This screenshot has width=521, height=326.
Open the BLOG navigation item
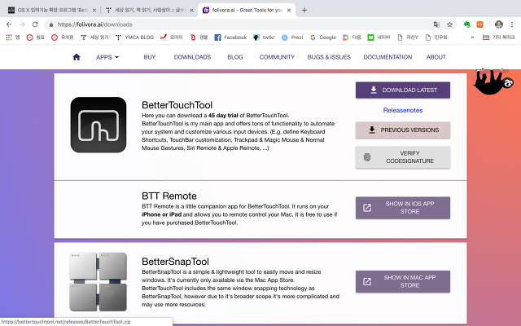(235, 57)
